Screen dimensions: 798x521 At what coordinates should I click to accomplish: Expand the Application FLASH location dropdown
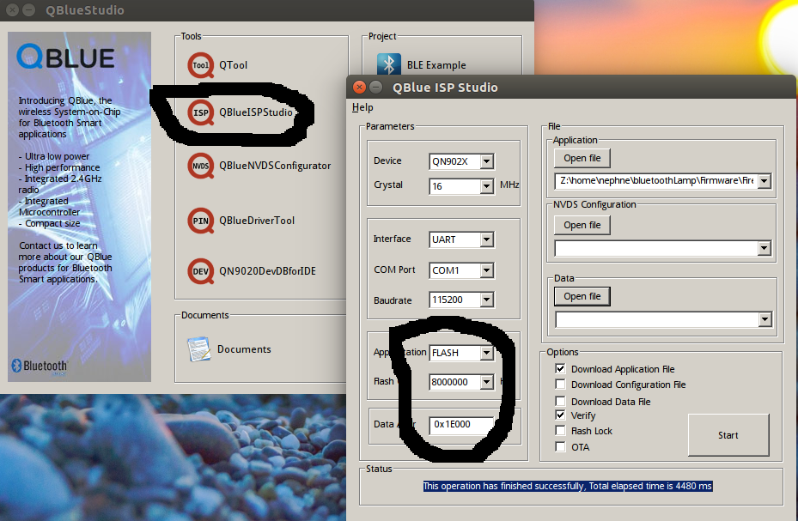pos(486,353)
